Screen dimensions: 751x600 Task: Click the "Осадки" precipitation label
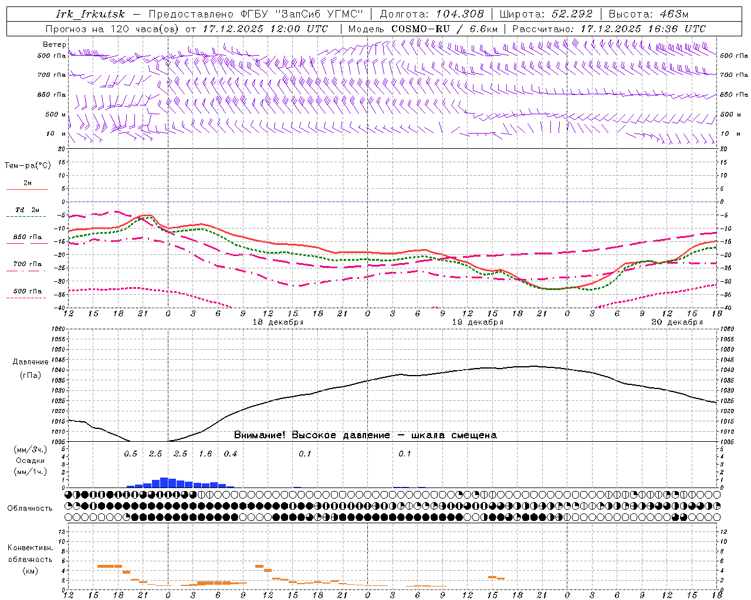point(31,461)
